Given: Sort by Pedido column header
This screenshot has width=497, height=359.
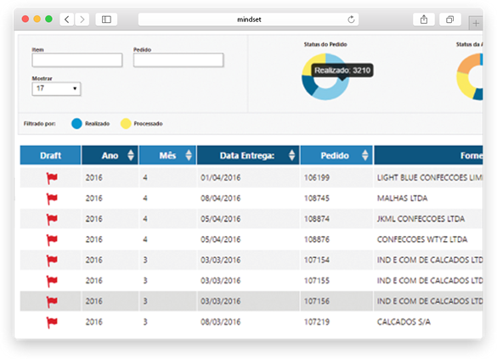Looking at the screenshot, I should (336, 155).
